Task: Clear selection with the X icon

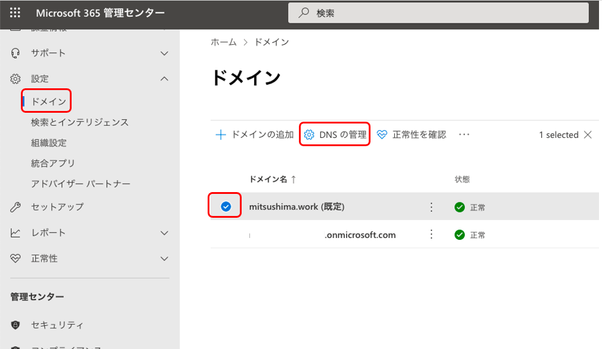Action: pos(588,135)
